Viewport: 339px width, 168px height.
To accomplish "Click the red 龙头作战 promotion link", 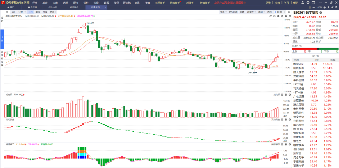I will coord(230,3).
